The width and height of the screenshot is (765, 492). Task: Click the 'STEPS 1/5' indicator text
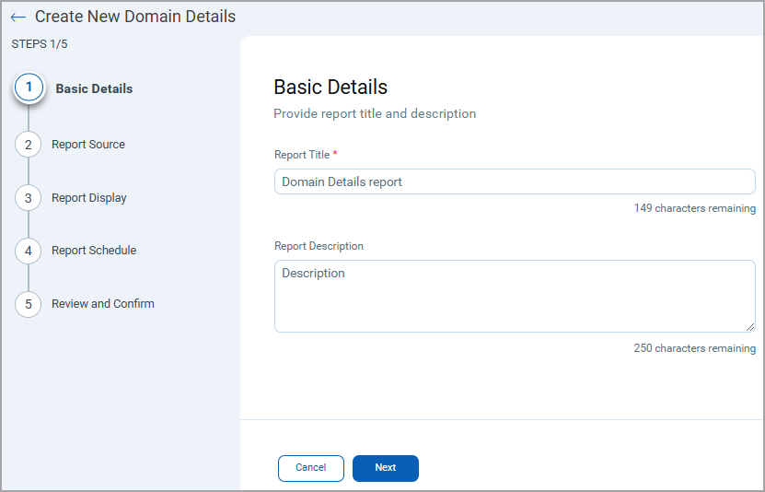tap(40, 44)
